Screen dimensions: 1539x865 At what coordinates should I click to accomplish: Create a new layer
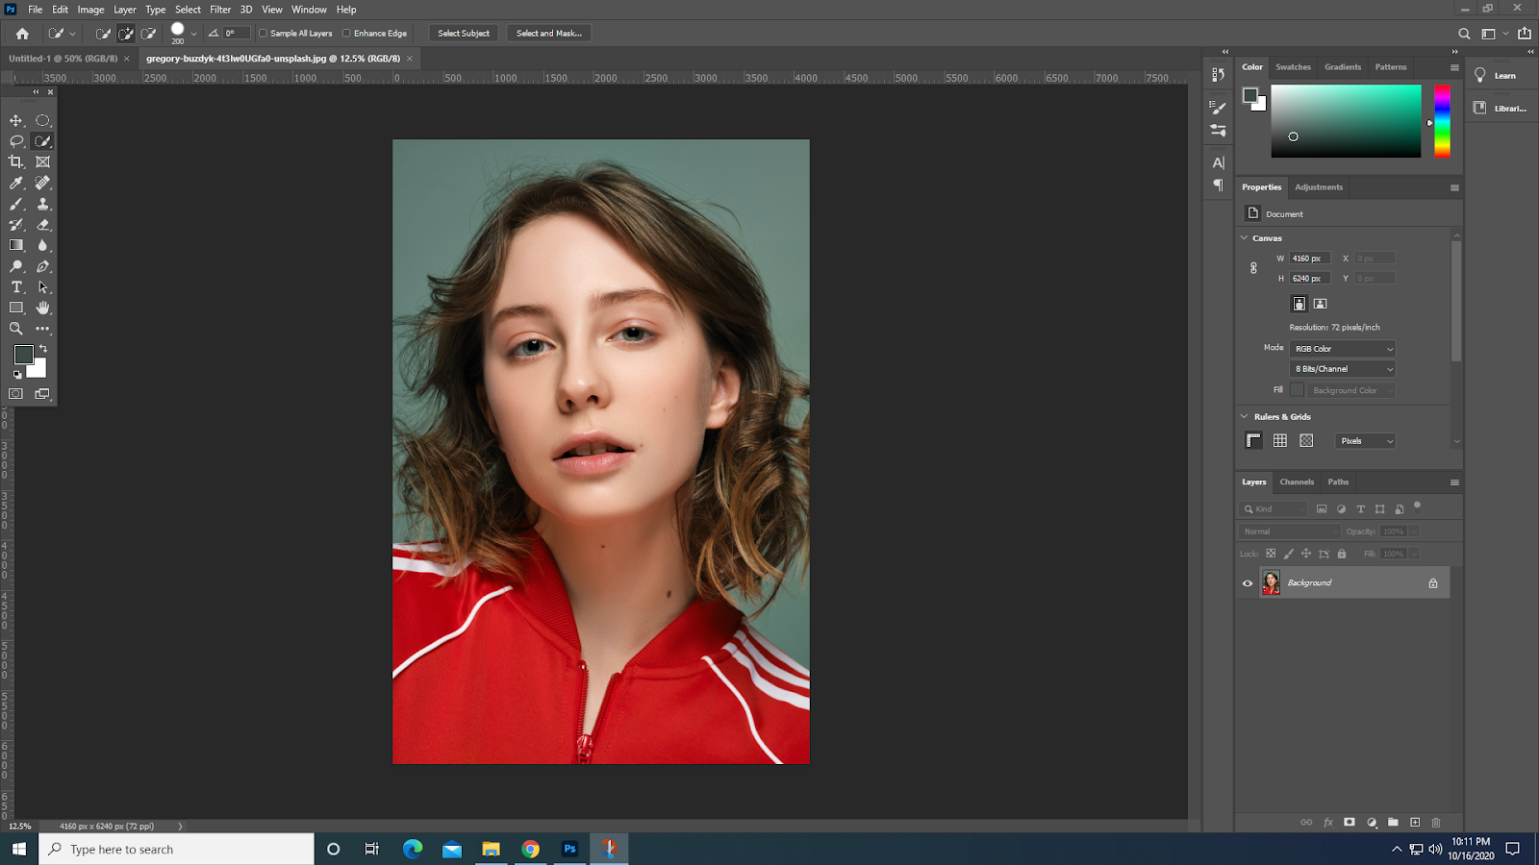(1415, 823)
